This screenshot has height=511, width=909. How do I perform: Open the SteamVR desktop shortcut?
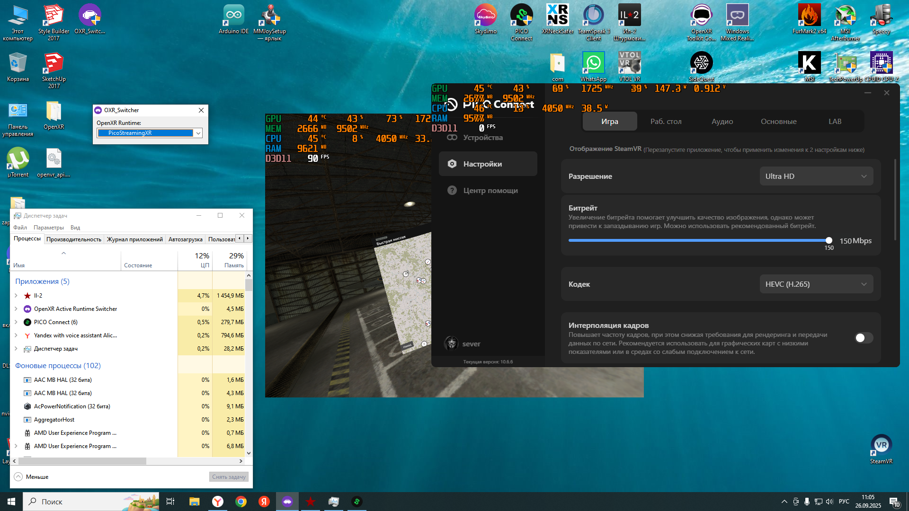pos(881,446)
